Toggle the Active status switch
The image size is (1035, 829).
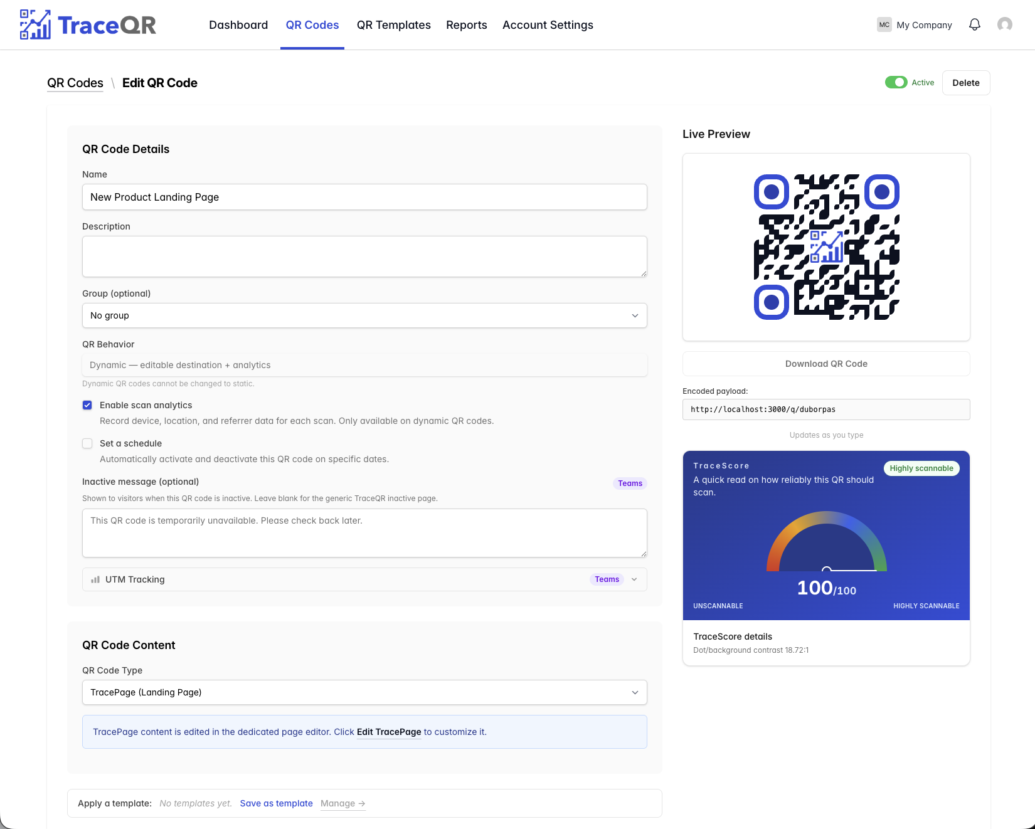pyautogui.click(x=896, y=82)
